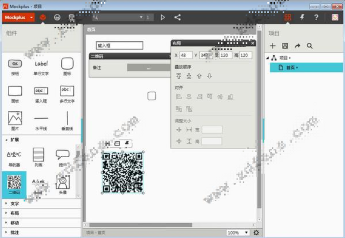
Task: Click the up arrow bring forward icon
Action: (199, 76)
